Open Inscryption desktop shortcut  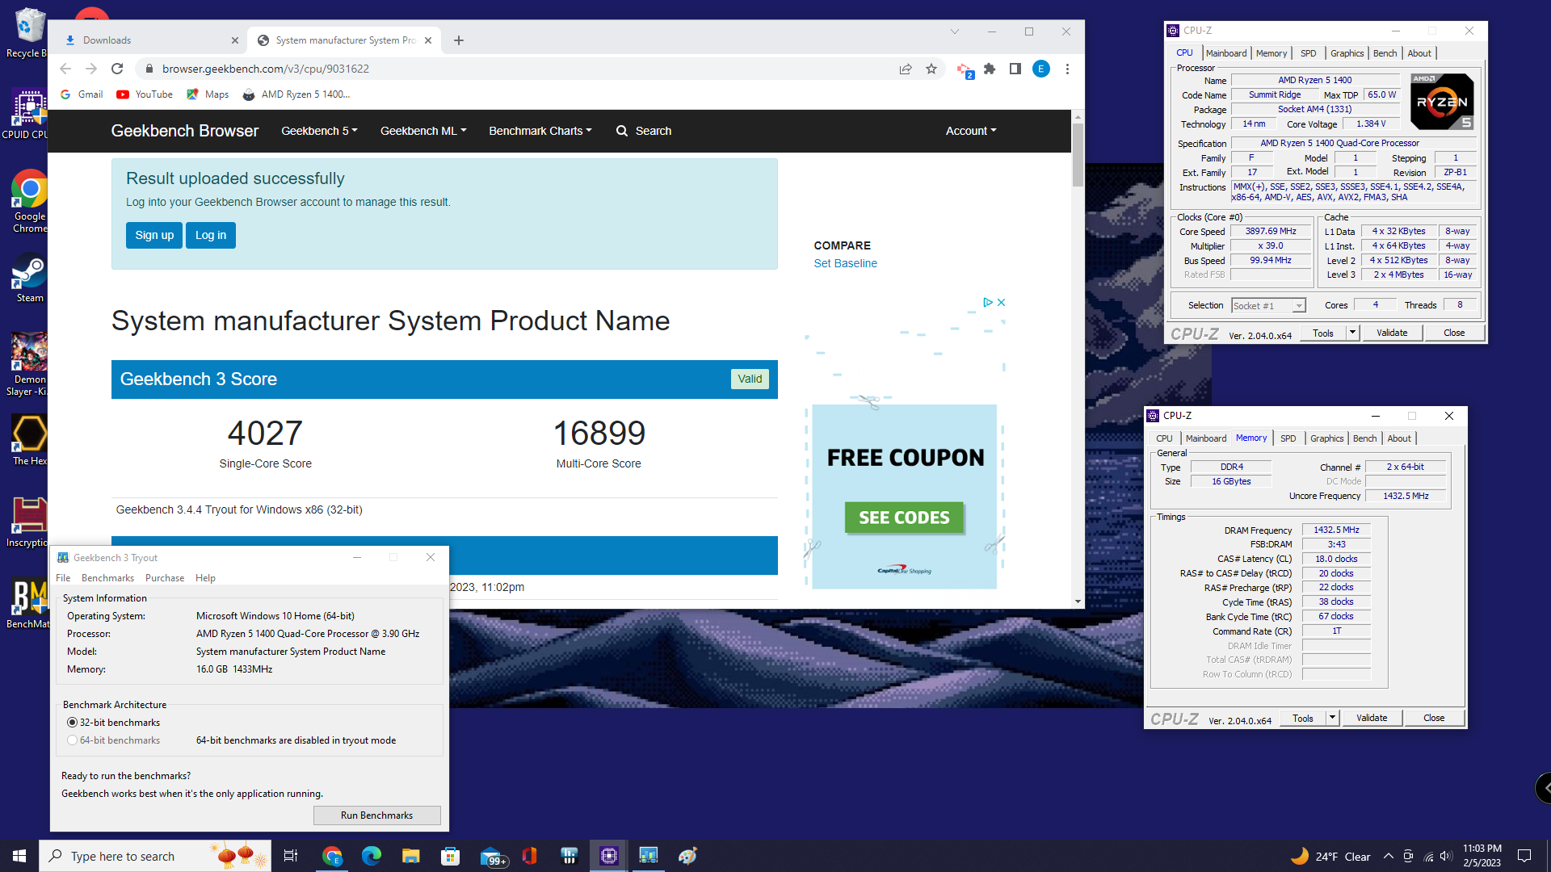[x=27, y=522]
